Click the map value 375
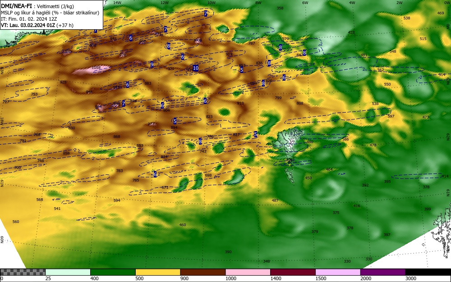 (x=336, y=213)
